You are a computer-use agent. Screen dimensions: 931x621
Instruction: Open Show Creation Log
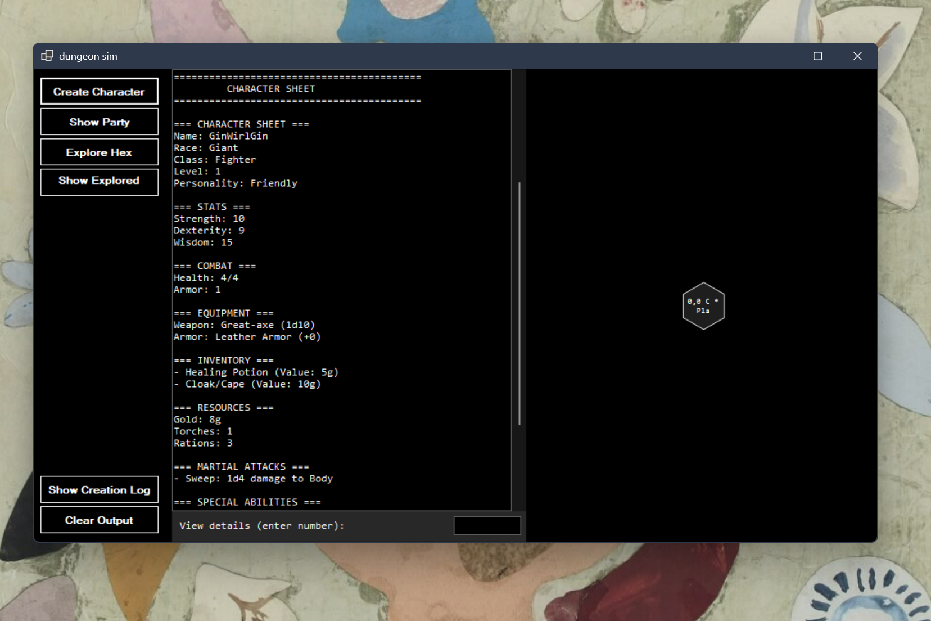(x=99, y=490)
